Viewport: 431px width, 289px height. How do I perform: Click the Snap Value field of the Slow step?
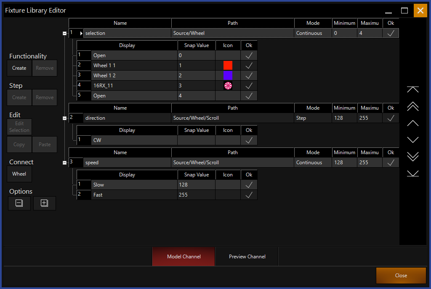(196, 185)
